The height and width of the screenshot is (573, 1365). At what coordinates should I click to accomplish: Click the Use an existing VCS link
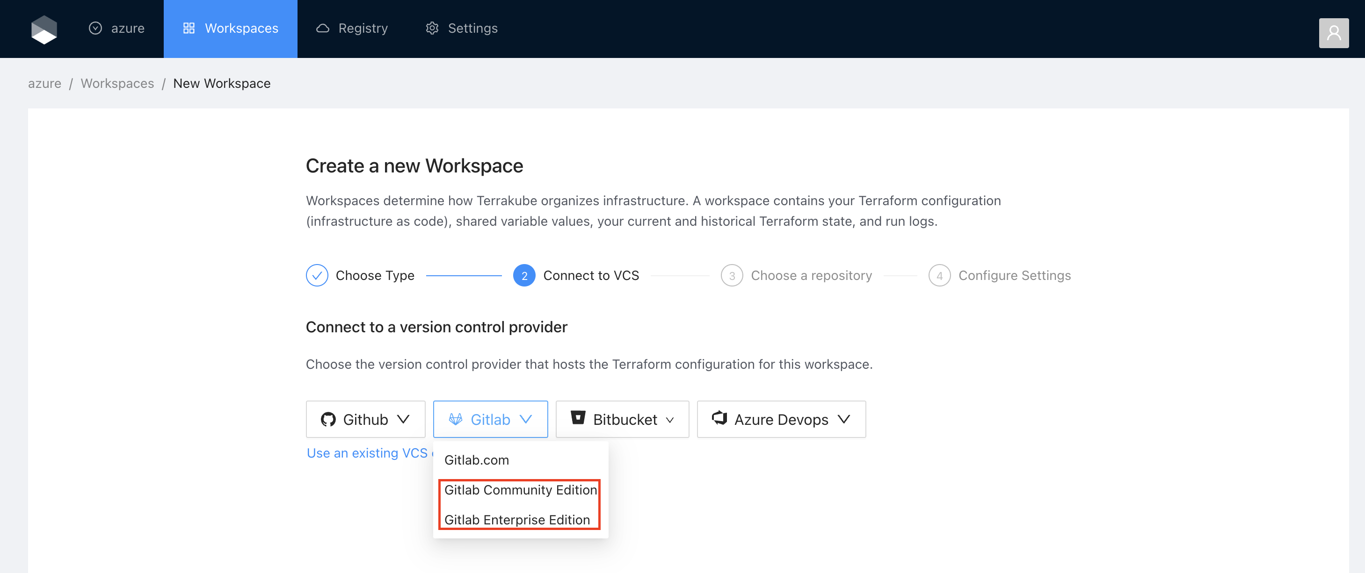point(367,453)
